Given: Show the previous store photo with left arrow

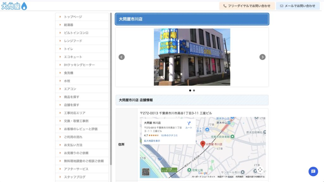Looking at the screenshot, I should point(121,57).
